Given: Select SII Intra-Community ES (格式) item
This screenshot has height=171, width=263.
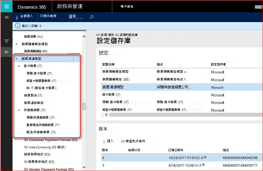Looking at the screenshot, I should click(x=45, y=147).
